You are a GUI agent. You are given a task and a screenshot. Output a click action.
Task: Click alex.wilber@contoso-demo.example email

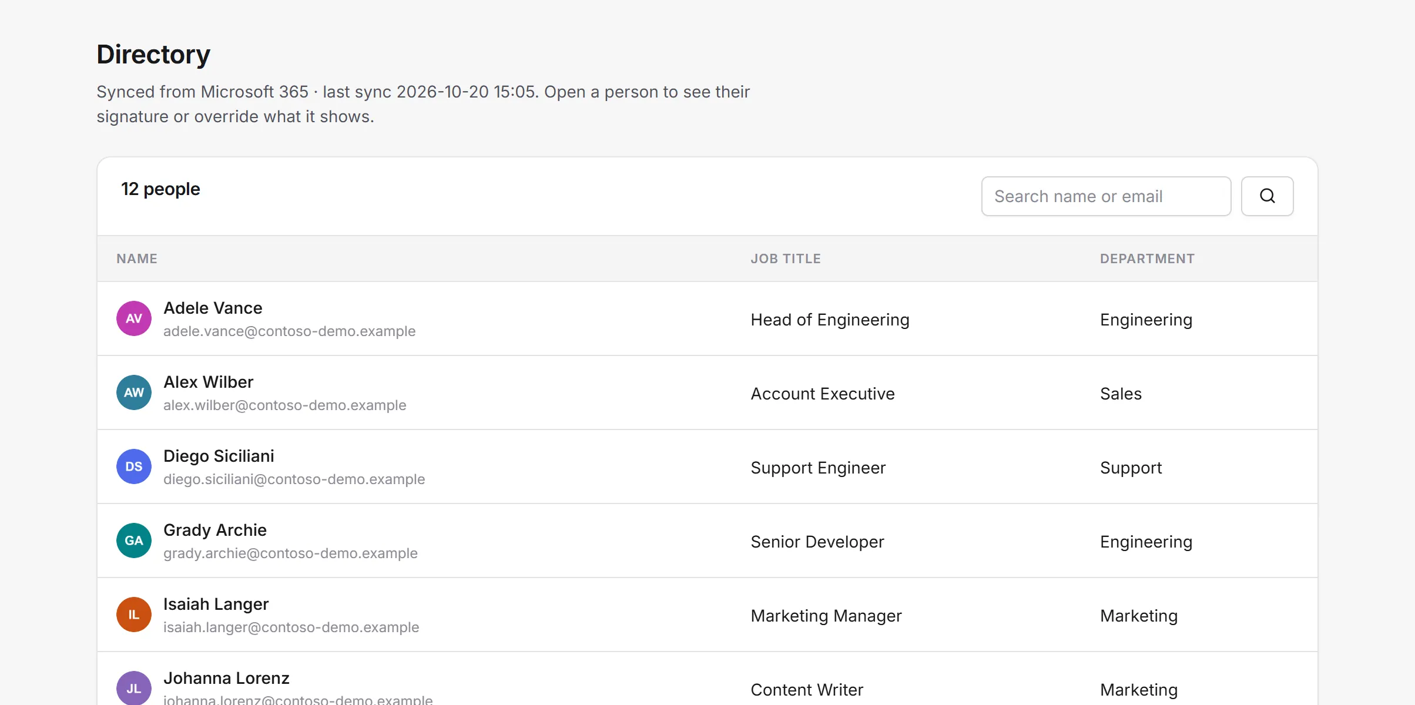pos(284,405)
